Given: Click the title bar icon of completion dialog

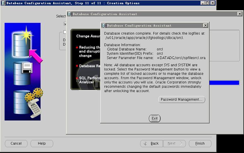Looking at the screenshot, I should 104,25.
